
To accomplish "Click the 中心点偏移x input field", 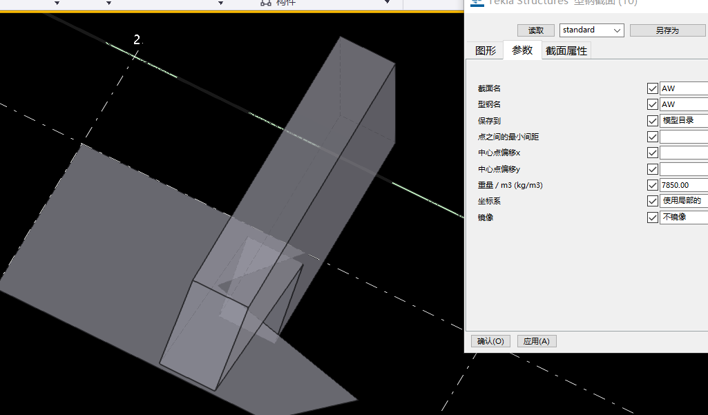I will [x=684, y=153].
